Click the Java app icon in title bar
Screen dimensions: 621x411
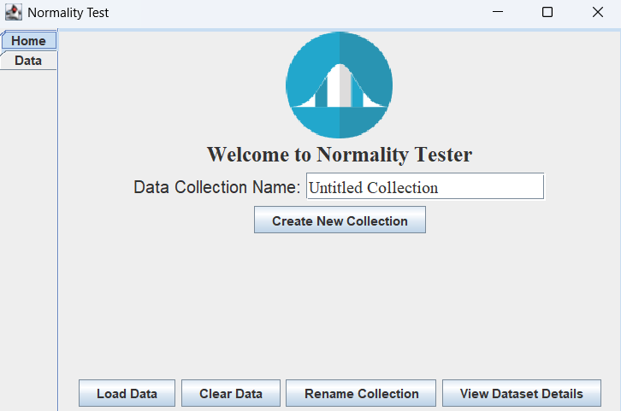point(13,13)
